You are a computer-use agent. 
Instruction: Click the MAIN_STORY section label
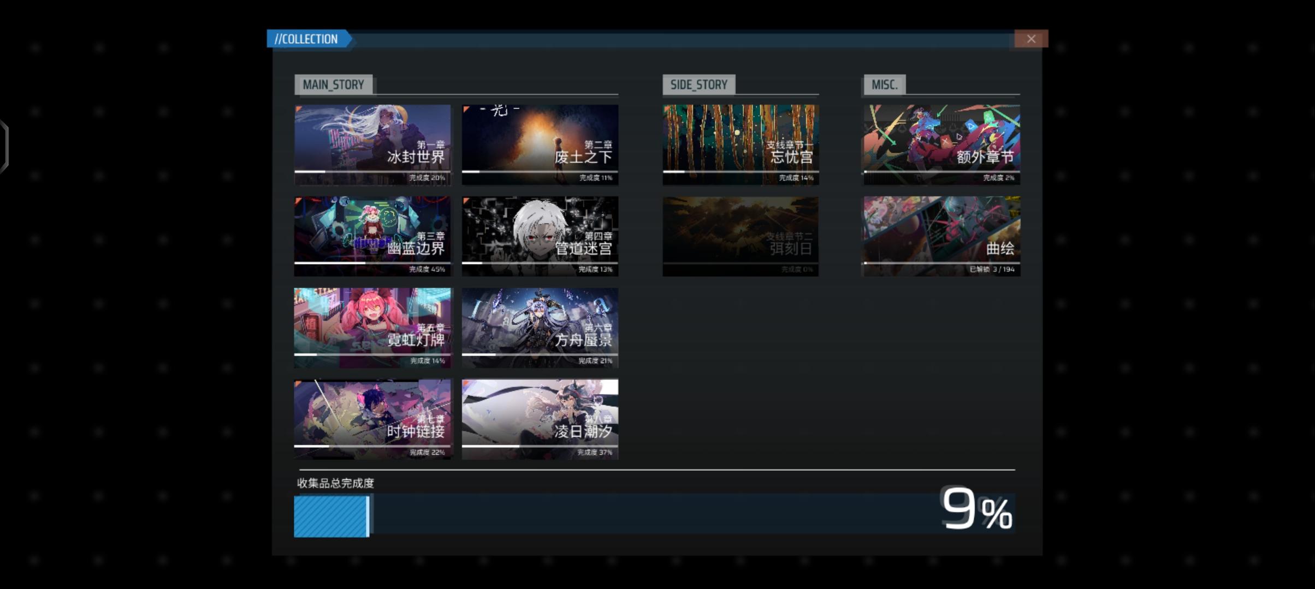(x=333, y=85)
